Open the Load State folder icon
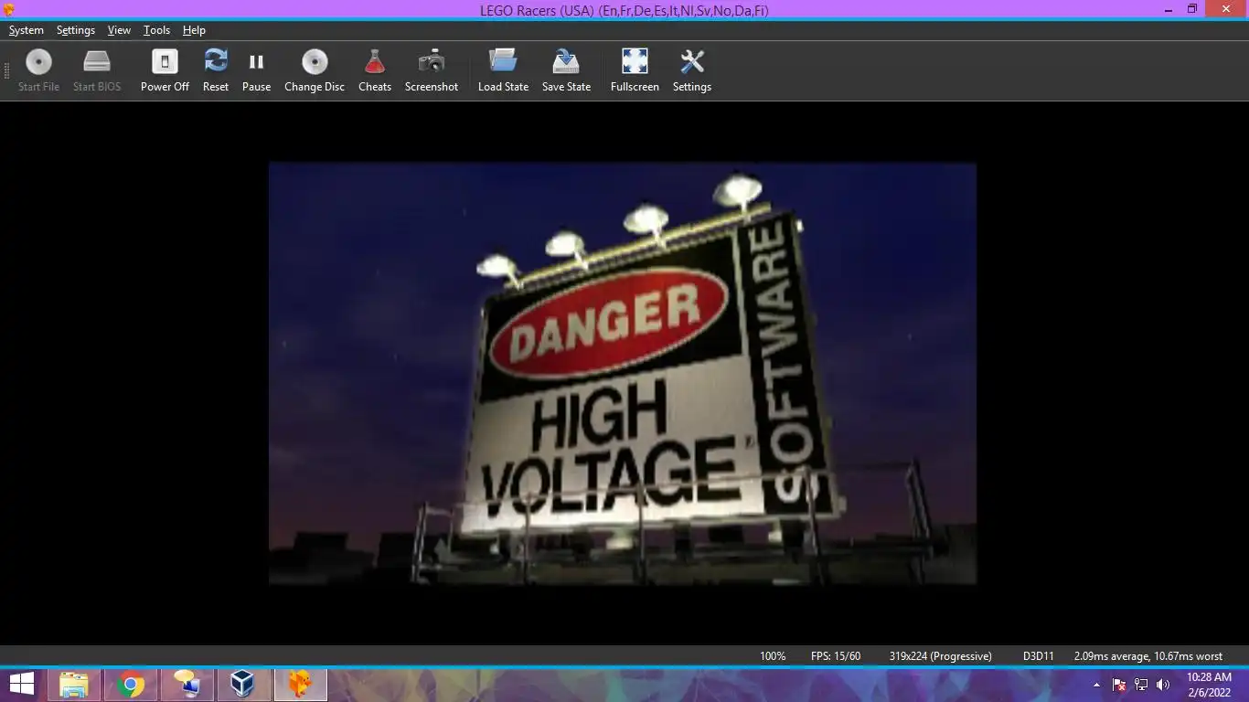The height and width of the screenshot is (702, 1249). [x=503, y=70]
